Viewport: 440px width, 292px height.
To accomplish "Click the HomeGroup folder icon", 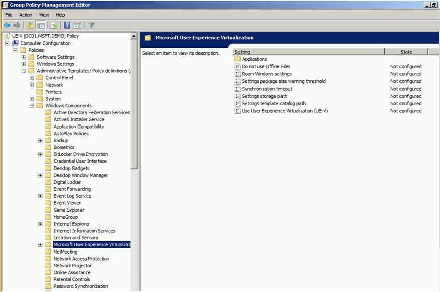I will pos(48,217).
